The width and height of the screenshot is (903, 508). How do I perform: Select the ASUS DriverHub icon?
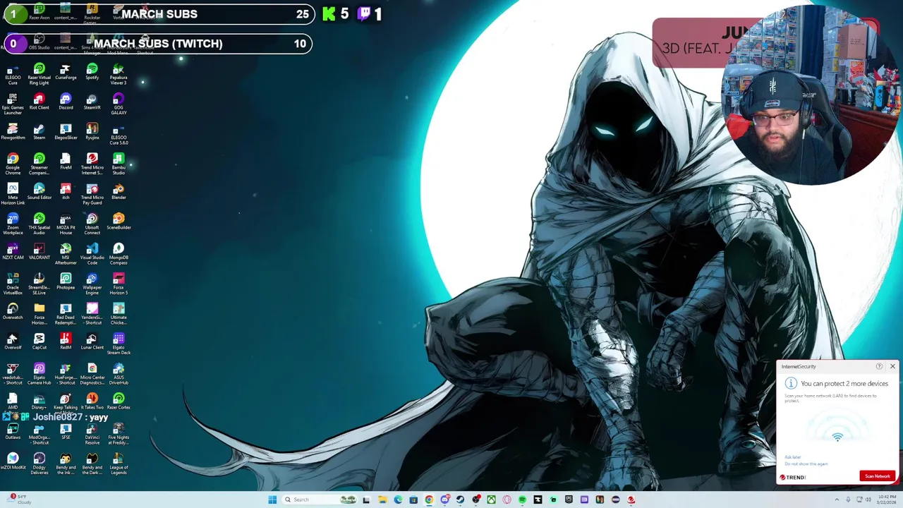click(x=119, y=374)
